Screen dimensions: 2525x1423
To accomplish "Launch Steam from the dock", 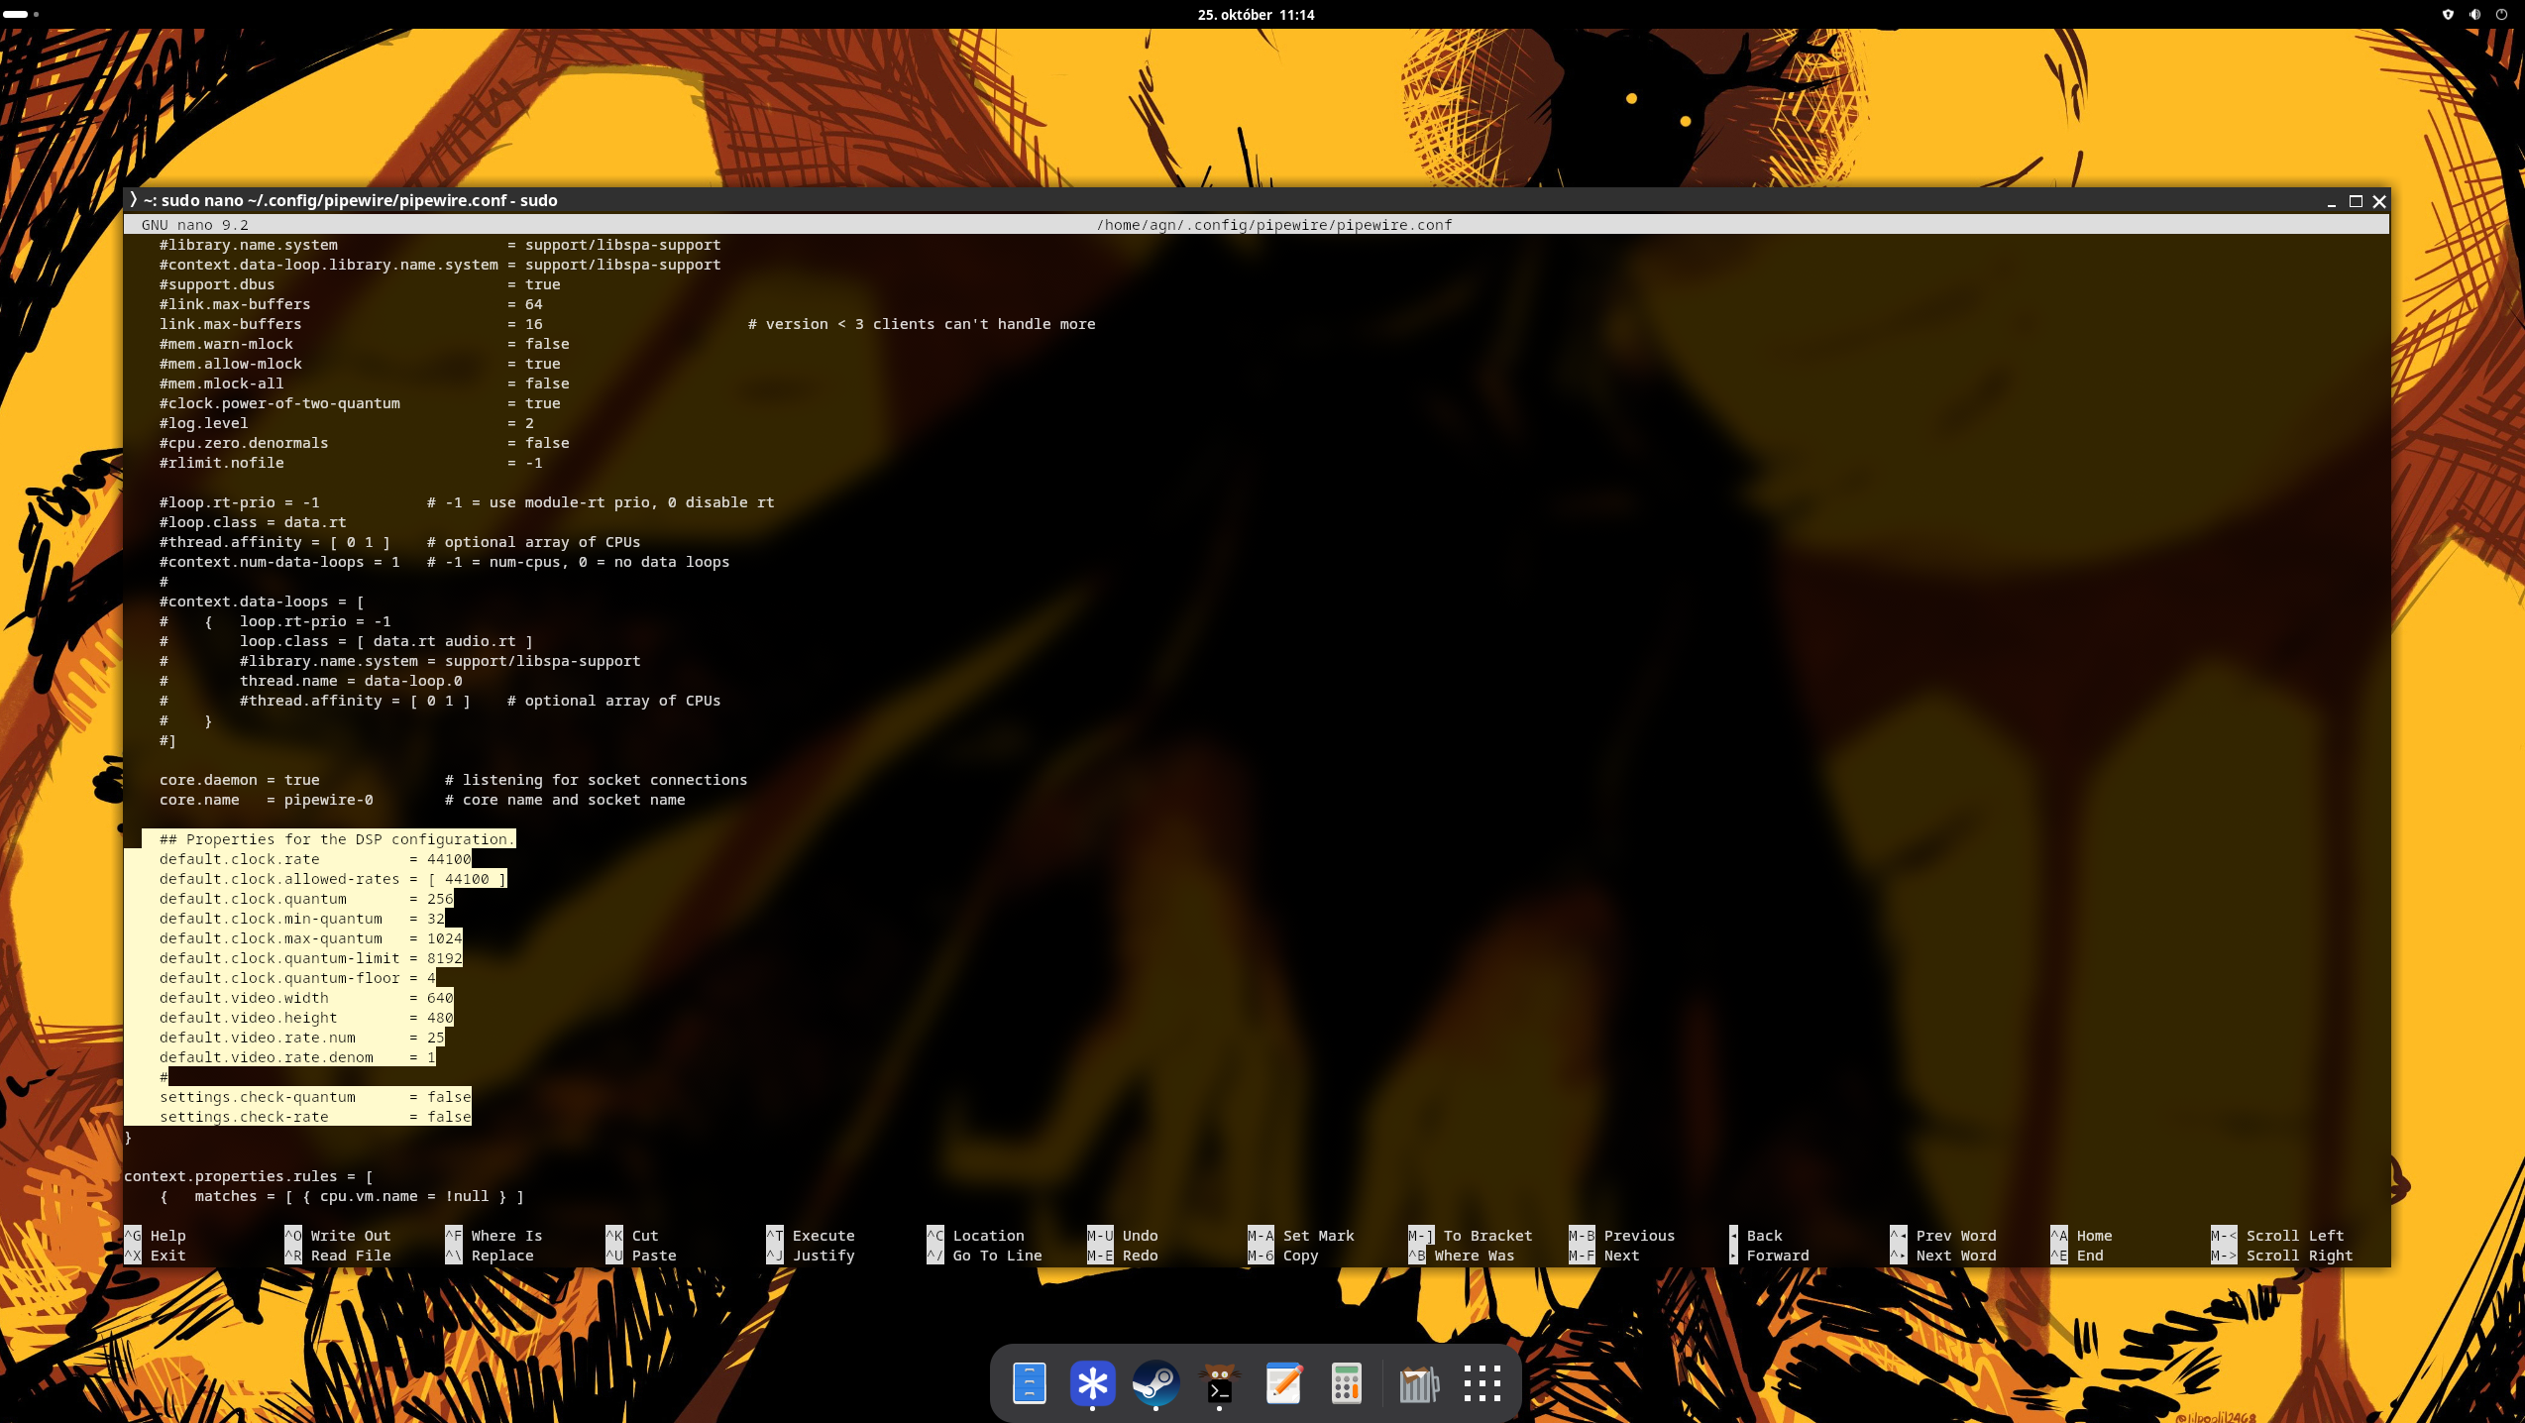I will (1155, 1383).
